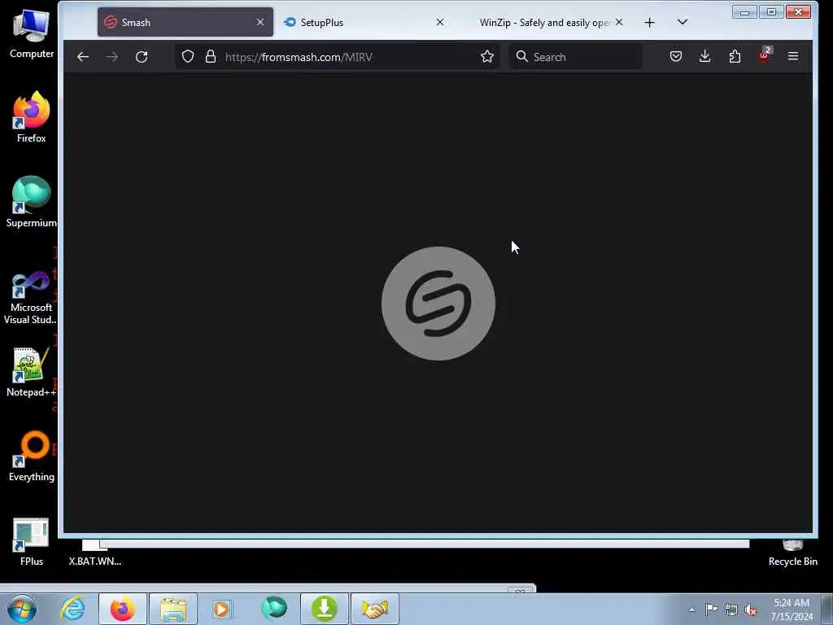The width and height of the screenshot is (833, 625).
Task: Launch Internet Explorer from the taskbar
Action: tap(72, 609)
